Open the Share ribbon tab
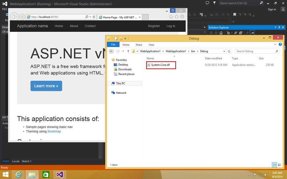 (x=139, y=45)
